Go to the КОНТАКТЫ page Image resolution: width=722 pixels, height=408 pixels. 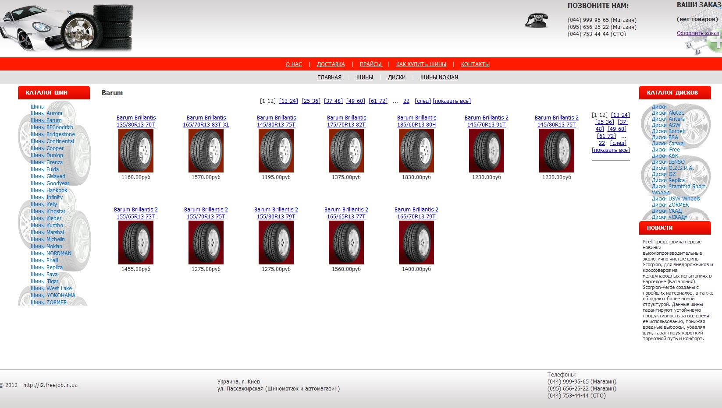(475, 64)
